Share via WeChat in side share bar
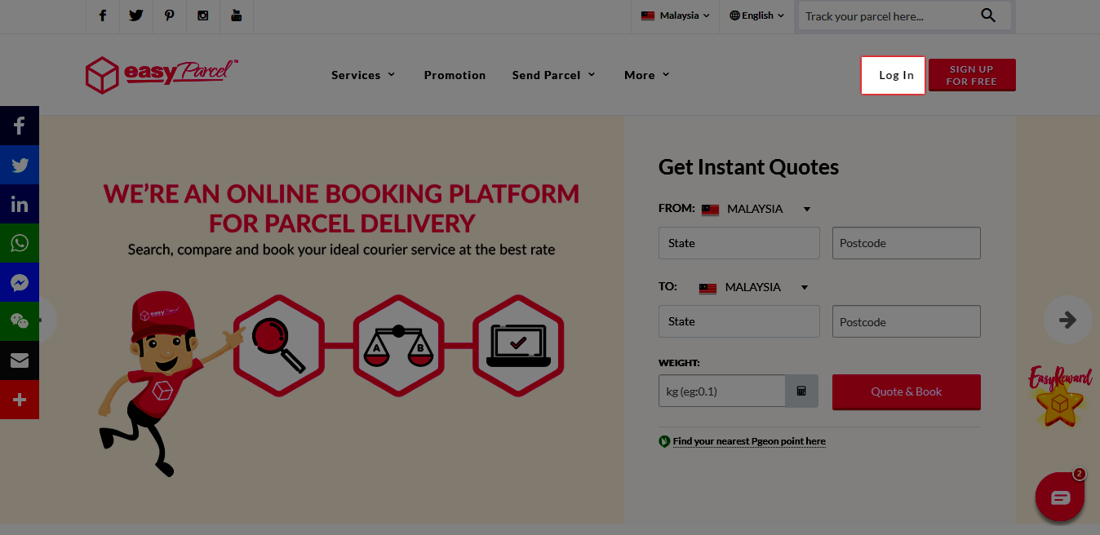Viewport: 1100px width, 535px height. tap(20, 321)
